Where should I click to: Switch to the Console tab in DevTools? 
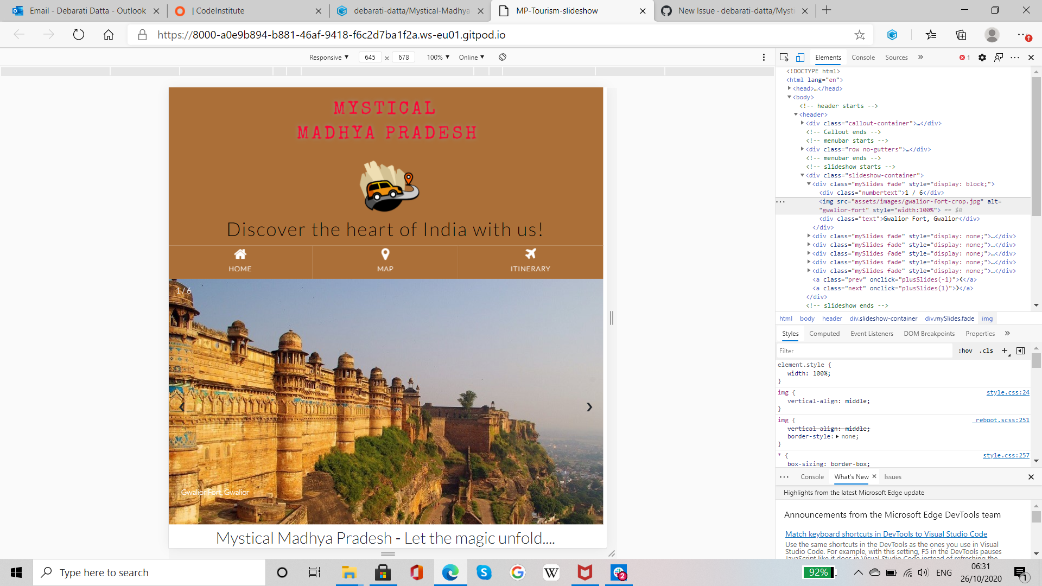(863, 57)
